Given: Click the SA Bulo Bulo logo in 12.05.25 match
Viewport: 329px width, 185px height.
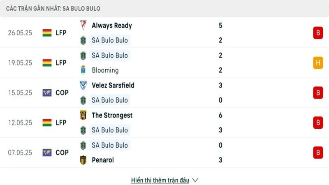Looking at the screenshot, I should pyautogui.click(x=83, y=130).
